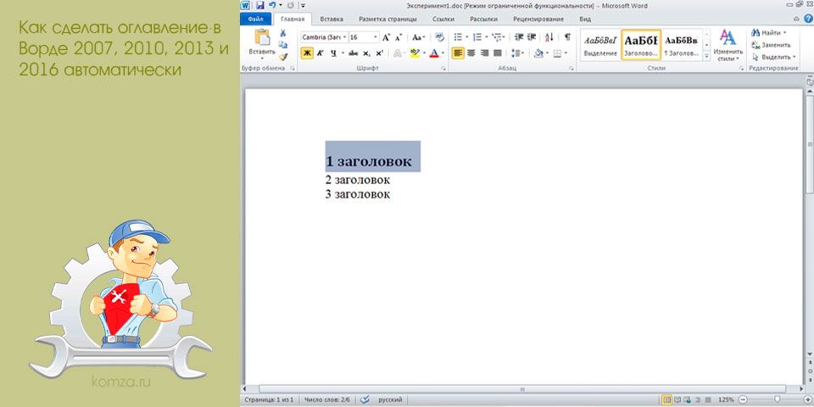Toggle italic formatting (К)

(320, 53)
